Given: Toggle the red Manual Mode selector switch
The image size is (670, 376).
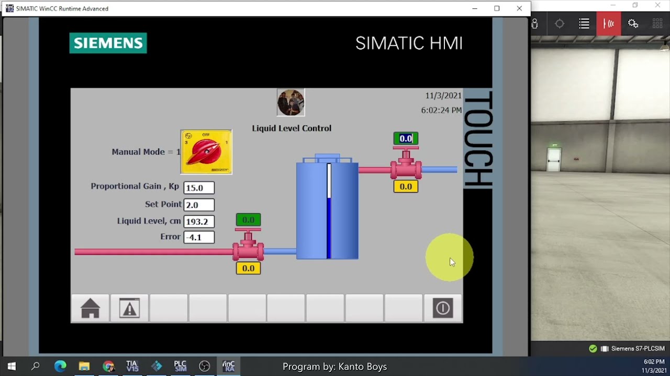Looking at the screenshot, I should (x=206, y=152).
